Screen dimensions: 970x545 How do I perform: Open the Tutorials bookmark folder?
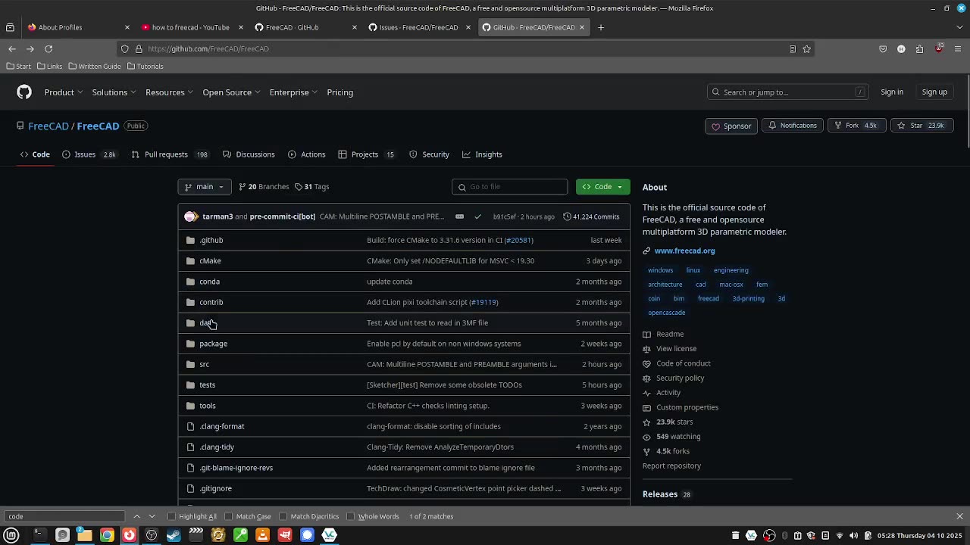click(145, 66)
